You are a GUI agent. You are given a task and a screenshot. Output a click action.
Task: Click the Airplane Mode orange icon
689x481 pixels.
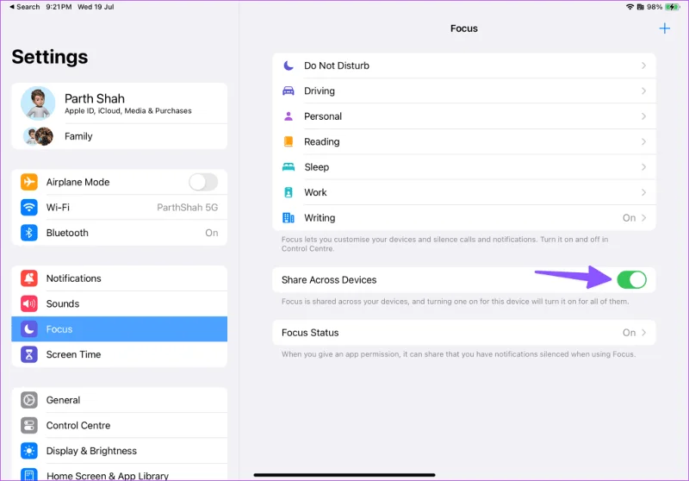[x=29, y=182]
